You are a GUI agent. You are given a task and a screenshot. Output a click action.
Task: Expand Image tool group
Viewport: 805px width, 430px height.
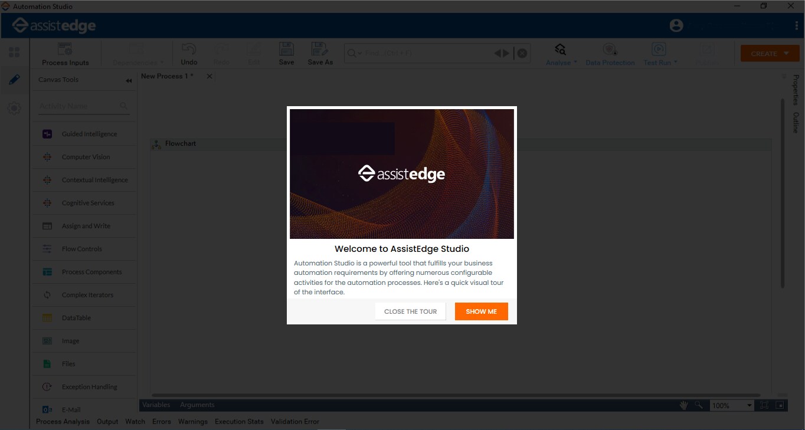(84, 341)
